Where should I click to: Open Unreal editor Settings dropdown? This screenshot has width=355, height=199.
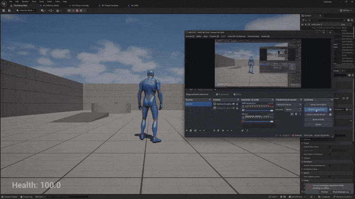point(346,10)
